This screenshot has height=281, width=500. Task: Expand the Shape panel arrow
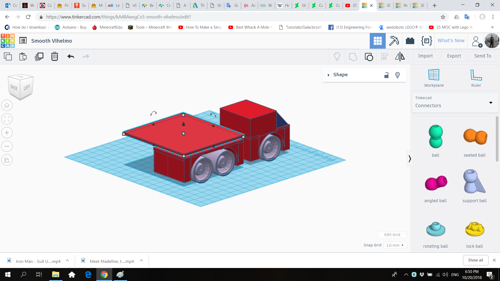pos(328,75)
